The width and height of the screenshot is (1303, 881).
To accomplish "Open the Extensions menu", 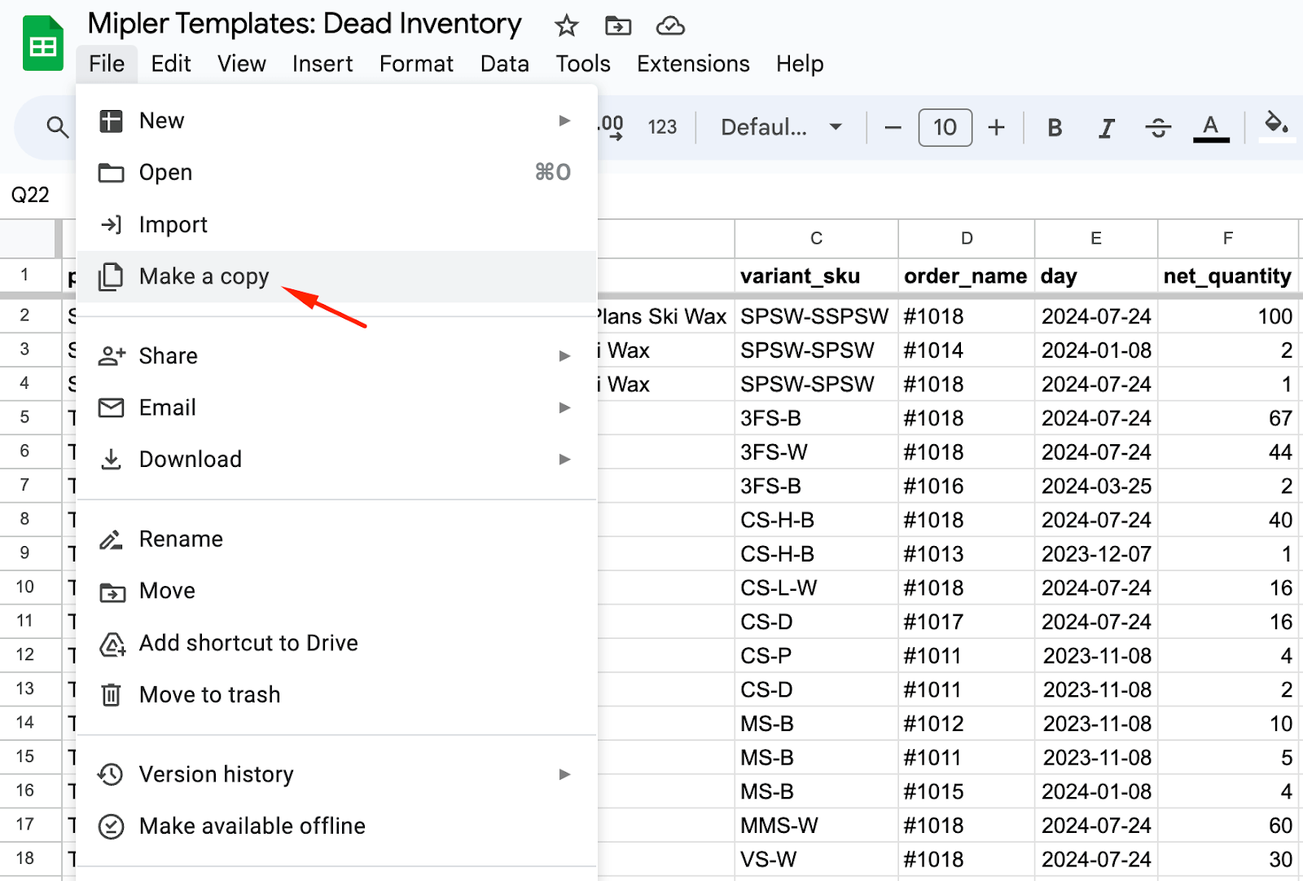I will (692, 64).
